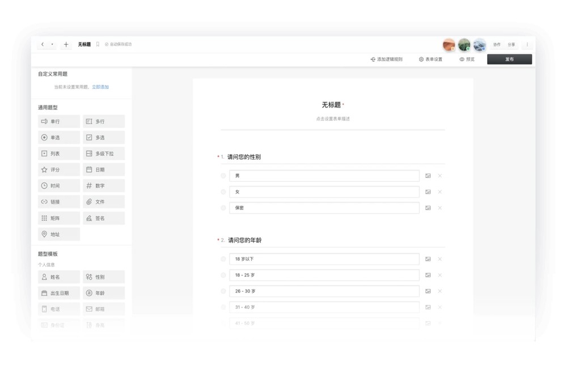This screenshot has width=567, height=378.
Task: Select the radio button for 女
Action: tap(223, 192)
